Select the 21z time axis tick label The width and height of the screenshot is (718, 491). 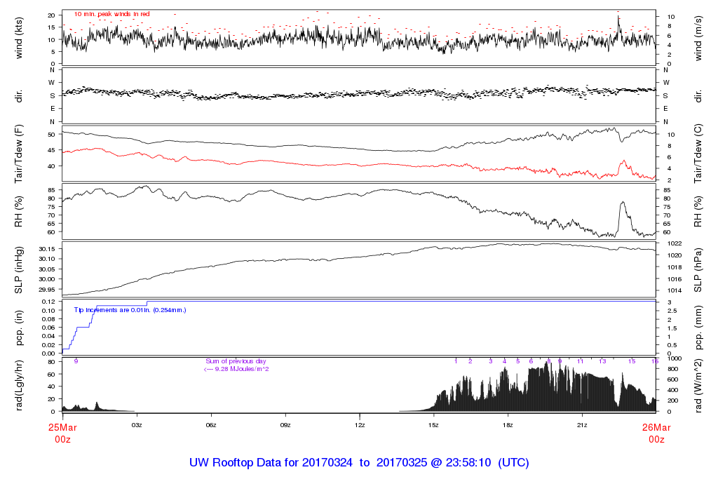pyautogui.click(x=582, y=425)
